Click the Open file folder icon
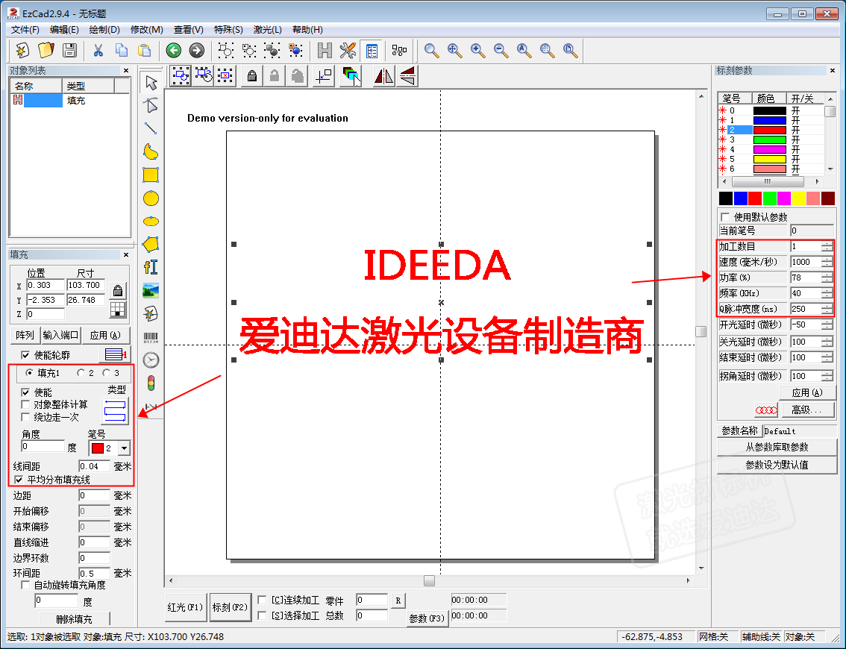 click(46, 51)
